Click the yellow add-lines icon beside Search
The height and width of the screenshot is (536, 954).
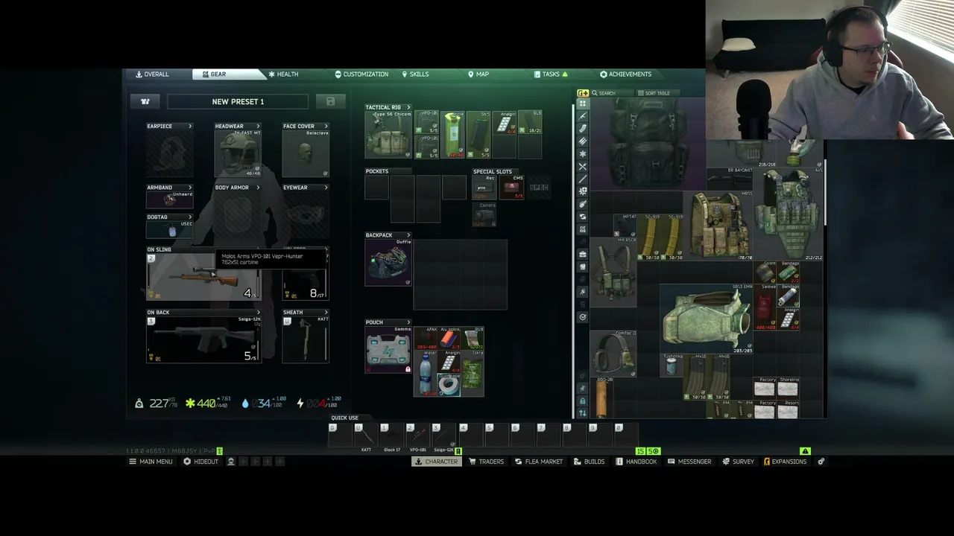click(583, 93)
